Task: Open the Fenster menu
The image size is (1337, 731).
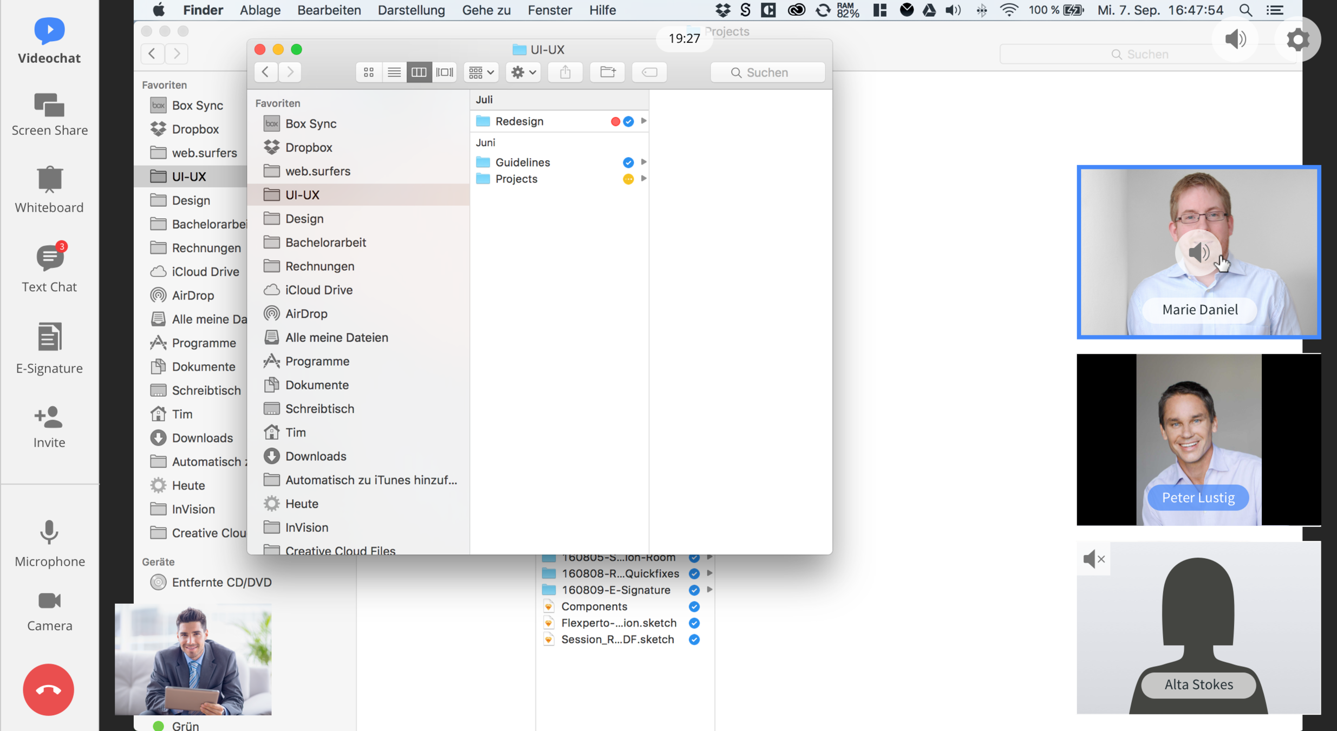Action: [550, 10]
